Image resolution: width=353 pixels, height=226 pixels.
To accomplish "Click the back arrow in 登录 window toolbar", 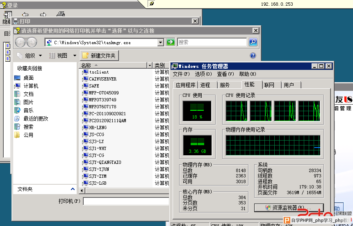I will pyautogui.click(x=25, y=15).
